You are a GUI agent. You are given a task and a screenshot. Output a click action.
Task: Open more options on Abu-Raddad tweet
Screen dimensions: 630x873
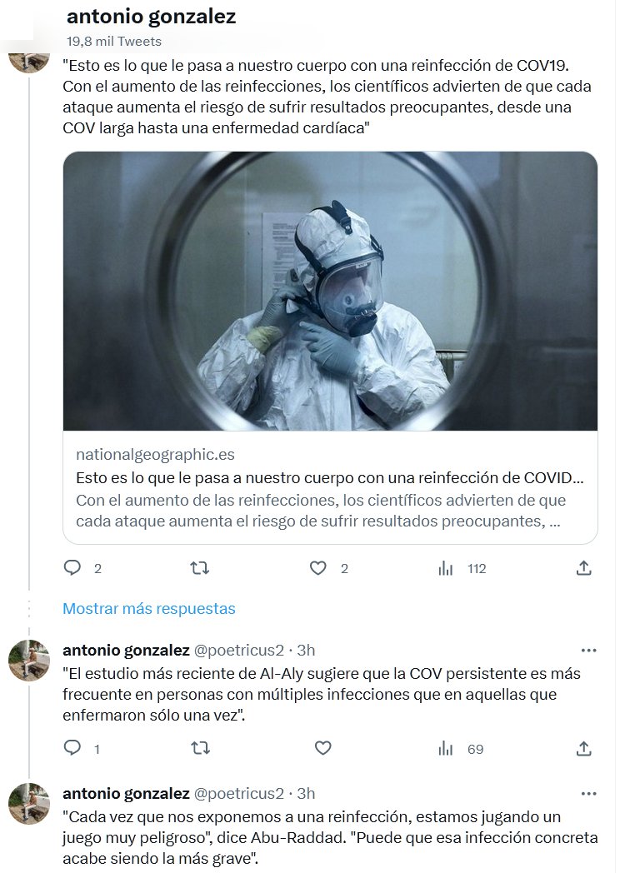[x=588, y=793]
